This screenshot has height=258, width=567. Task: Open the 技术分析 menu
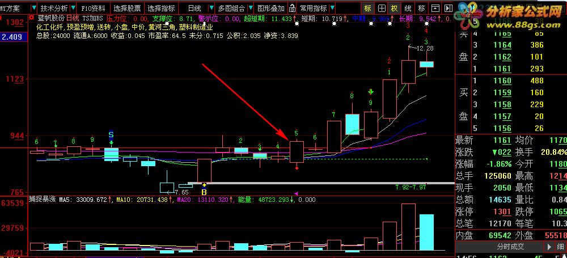54,8
